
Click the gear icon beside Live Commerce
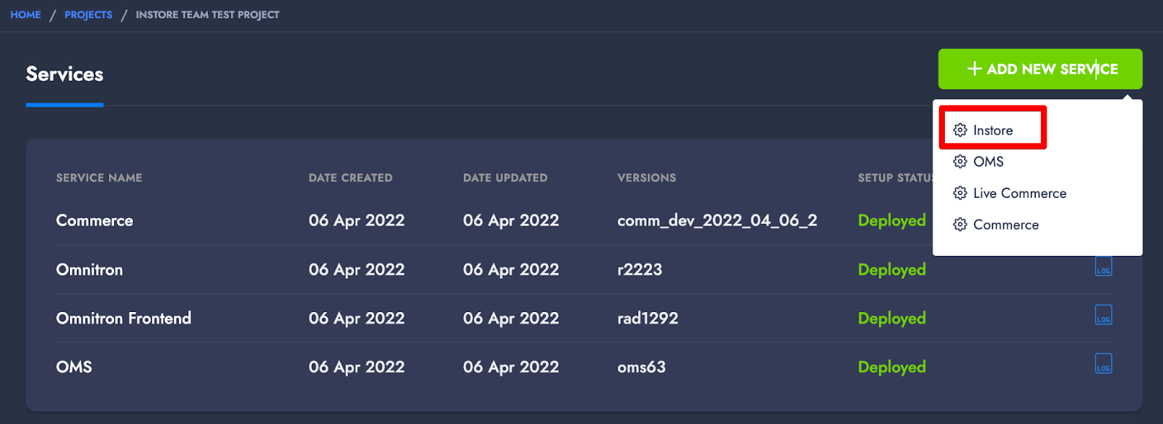click(960, 193)
